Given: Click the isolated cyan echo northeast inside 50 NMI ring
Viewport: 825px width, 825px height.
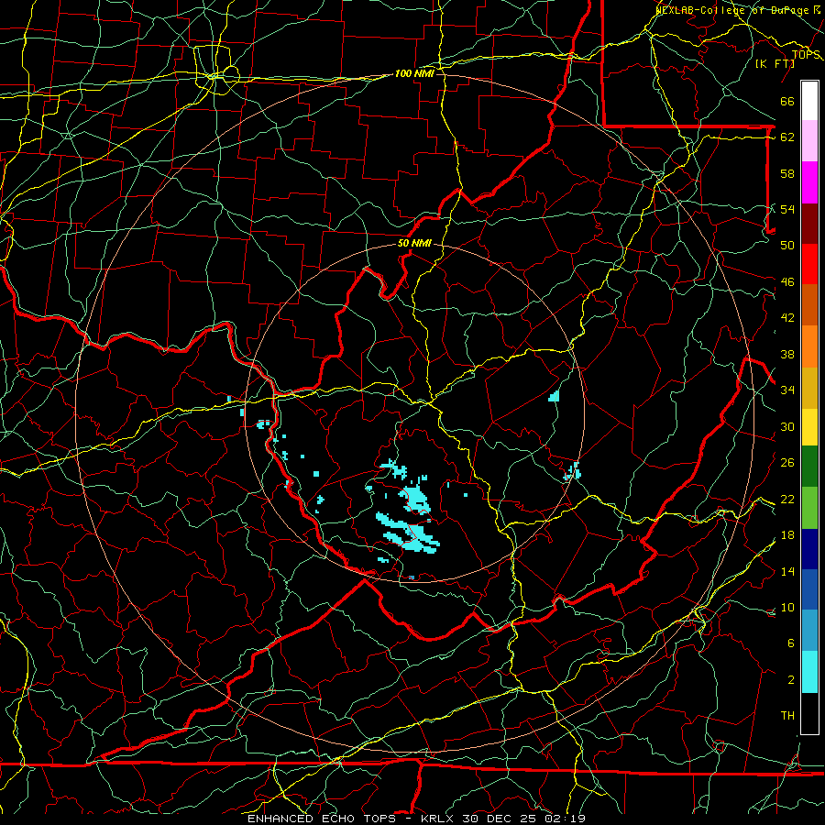Looking at the screenshot, I should tap(554, 396).
